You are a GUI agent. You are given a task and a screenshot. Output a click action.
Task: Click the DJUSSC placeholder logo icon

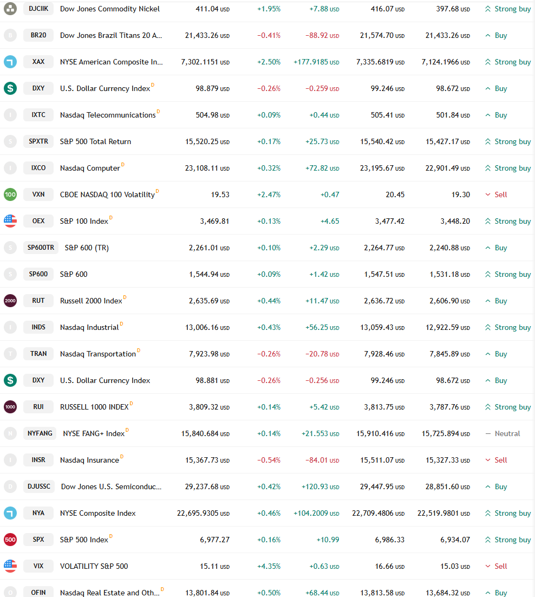10,486
